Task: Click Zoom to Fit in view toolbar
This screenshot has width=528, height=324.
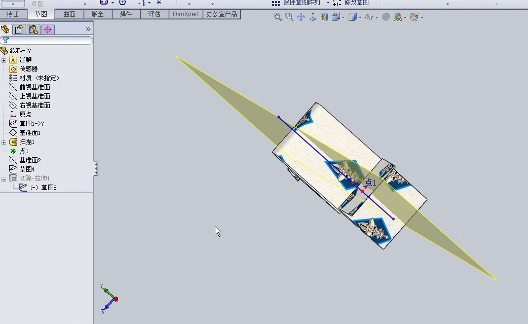Action: click(278, 17)
